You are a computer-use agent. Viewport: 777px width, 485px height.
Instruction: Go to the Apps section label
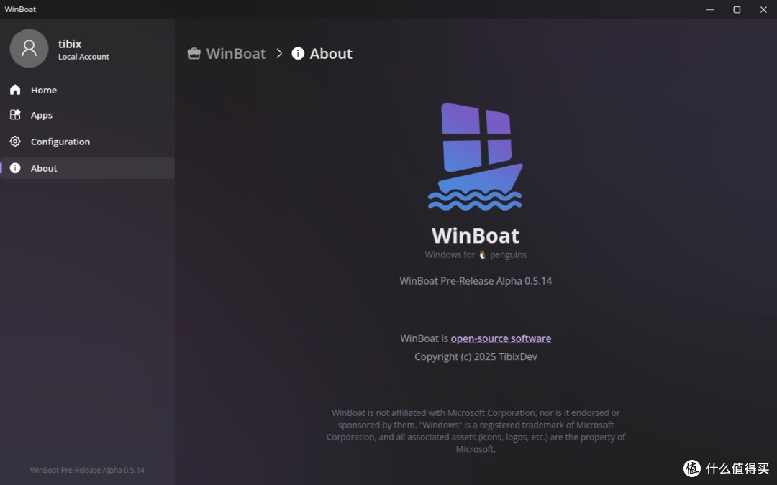42,115
